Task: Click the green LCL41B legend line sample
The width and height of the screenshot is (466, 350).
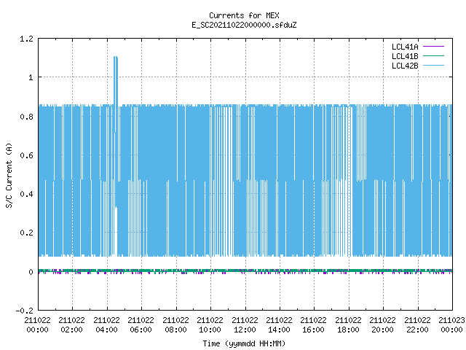Action: point(433,56)
